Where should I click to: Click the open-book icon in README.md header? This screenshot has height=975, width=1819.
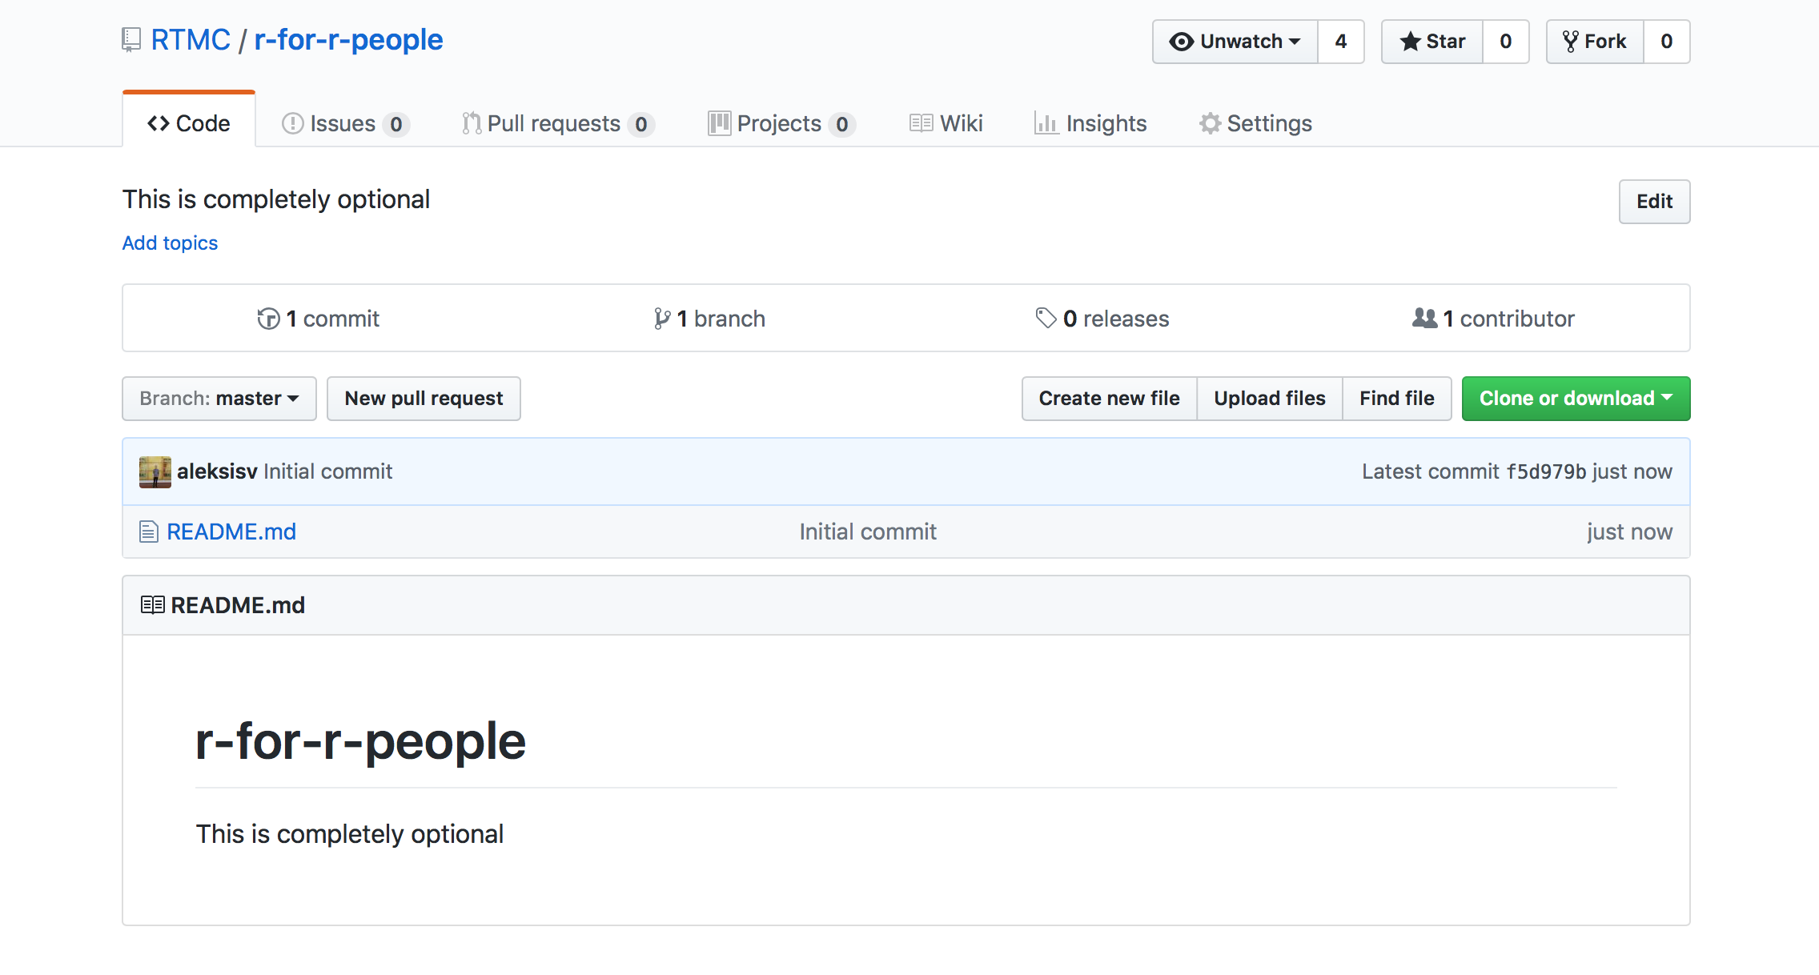coord(153,605)
